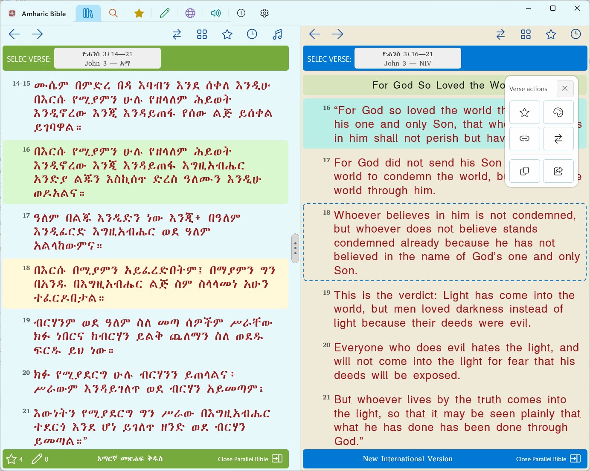The width and height of the screenshot is (590, 471).
Task: Open settings gear icon
Action: [x=264, y=13]
